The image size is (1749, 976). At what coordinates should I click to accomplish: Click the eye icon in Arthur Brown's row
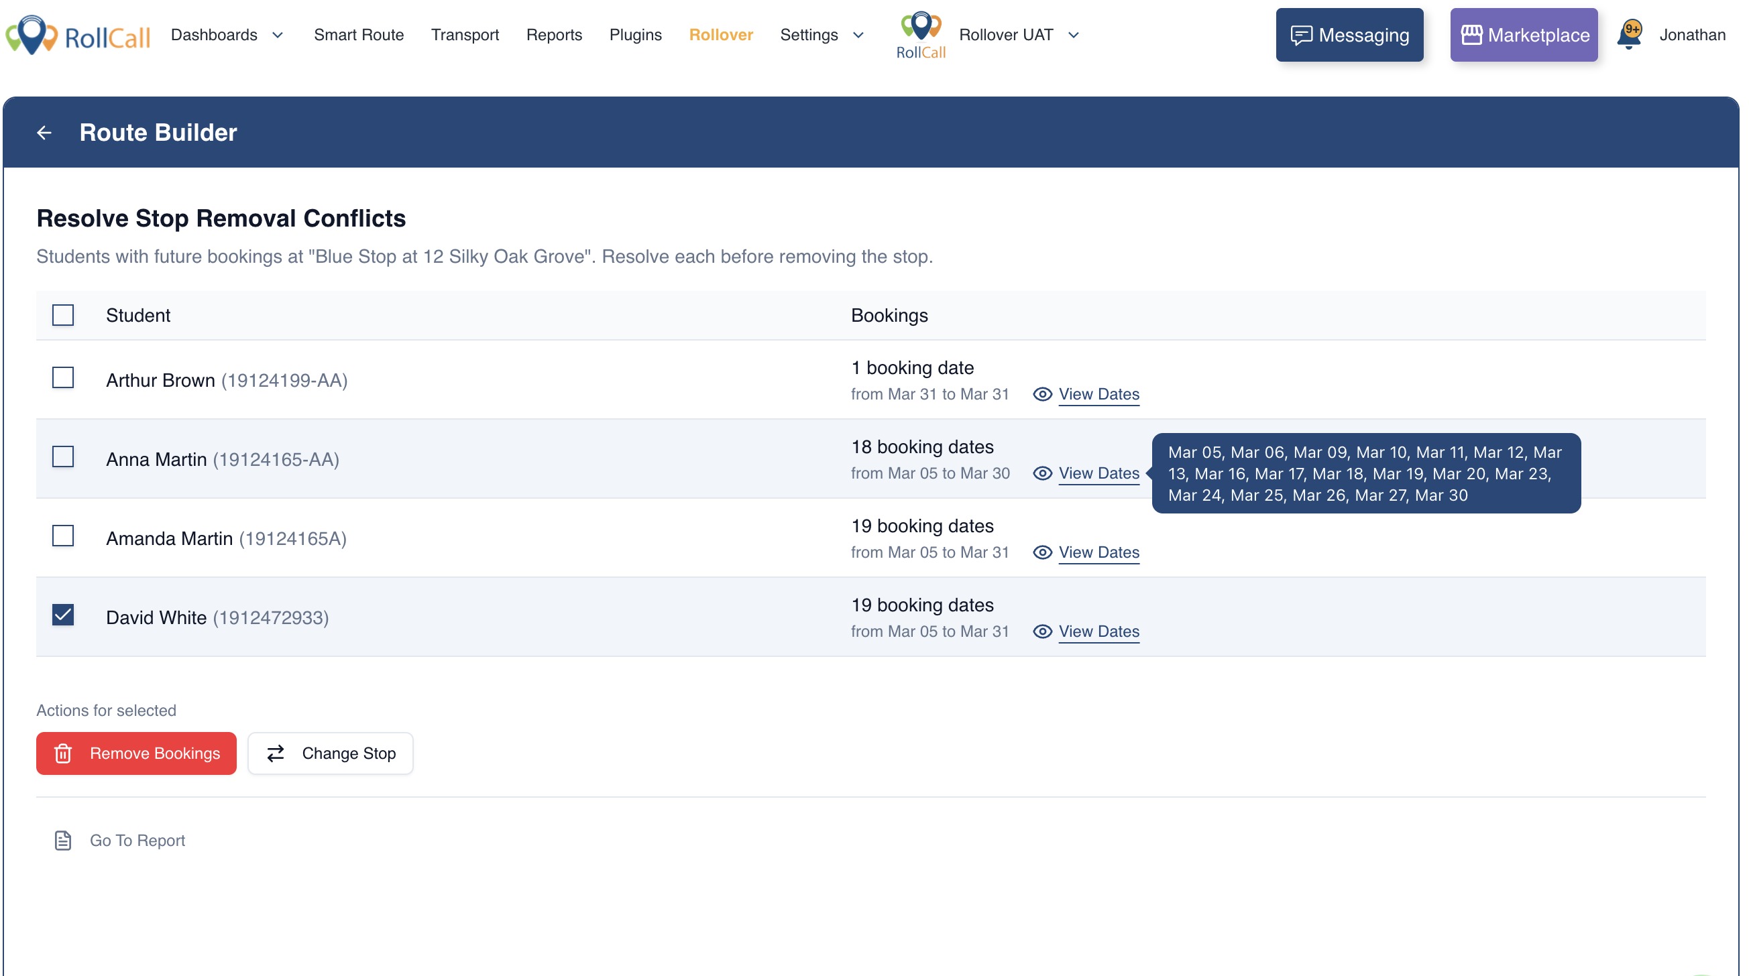(x=1042, y=394)
